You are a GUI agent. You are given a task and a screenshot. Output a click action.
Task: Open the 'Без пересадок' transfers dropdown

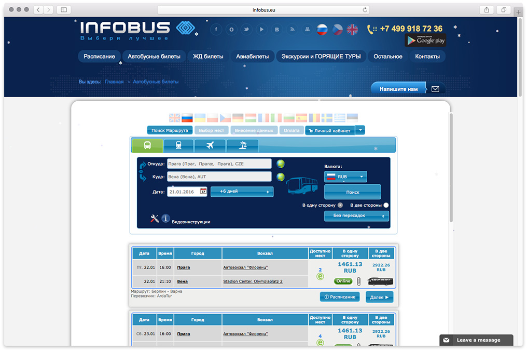[x=356, y=215]
